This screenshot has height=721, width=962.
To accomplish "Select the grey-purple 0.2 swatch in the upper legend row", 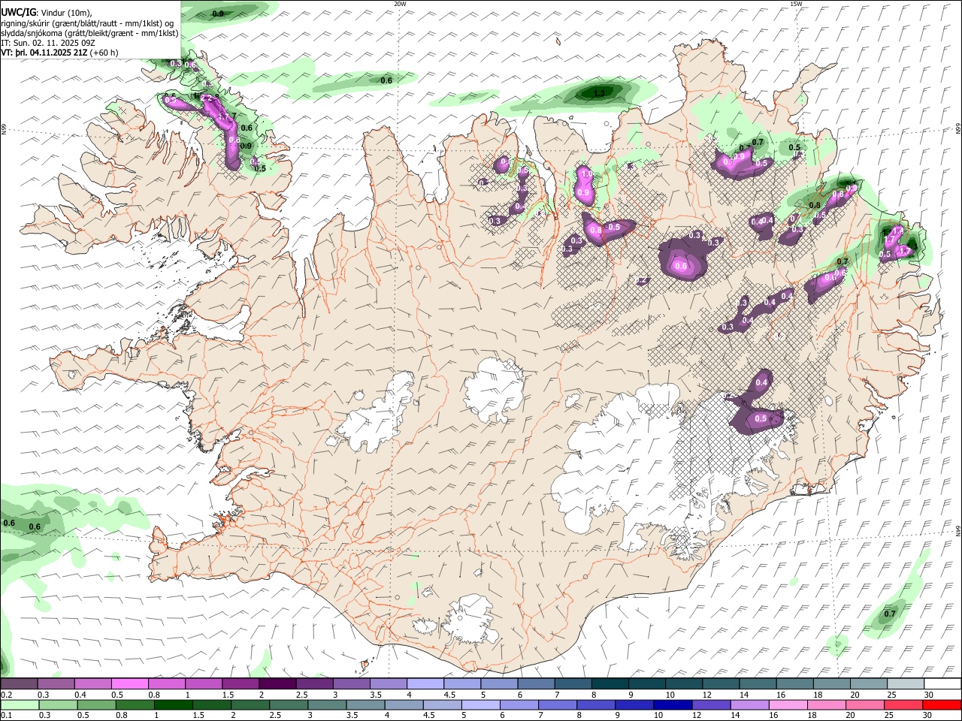I will pos(19,684).
